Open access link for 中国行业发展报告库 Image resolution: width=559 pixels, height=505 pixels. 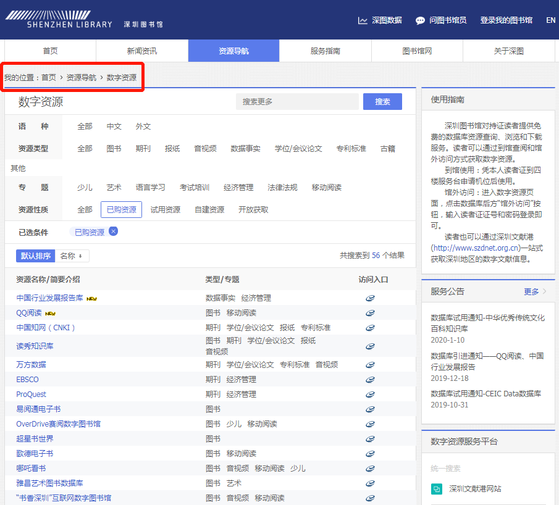[x=370, y=298]
